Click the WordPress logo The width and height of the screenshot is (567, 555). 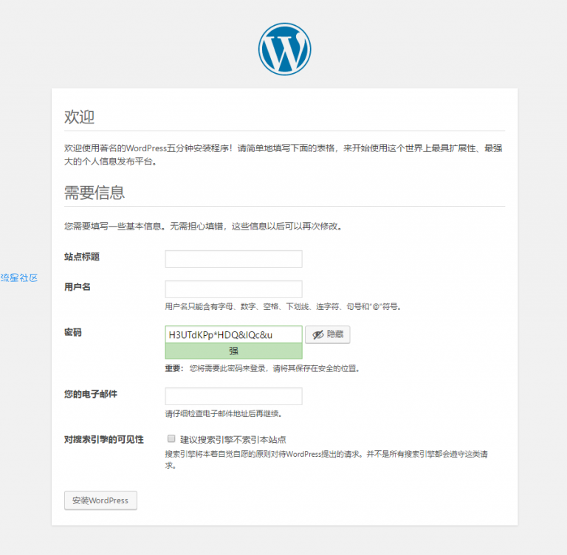point(284,49)
